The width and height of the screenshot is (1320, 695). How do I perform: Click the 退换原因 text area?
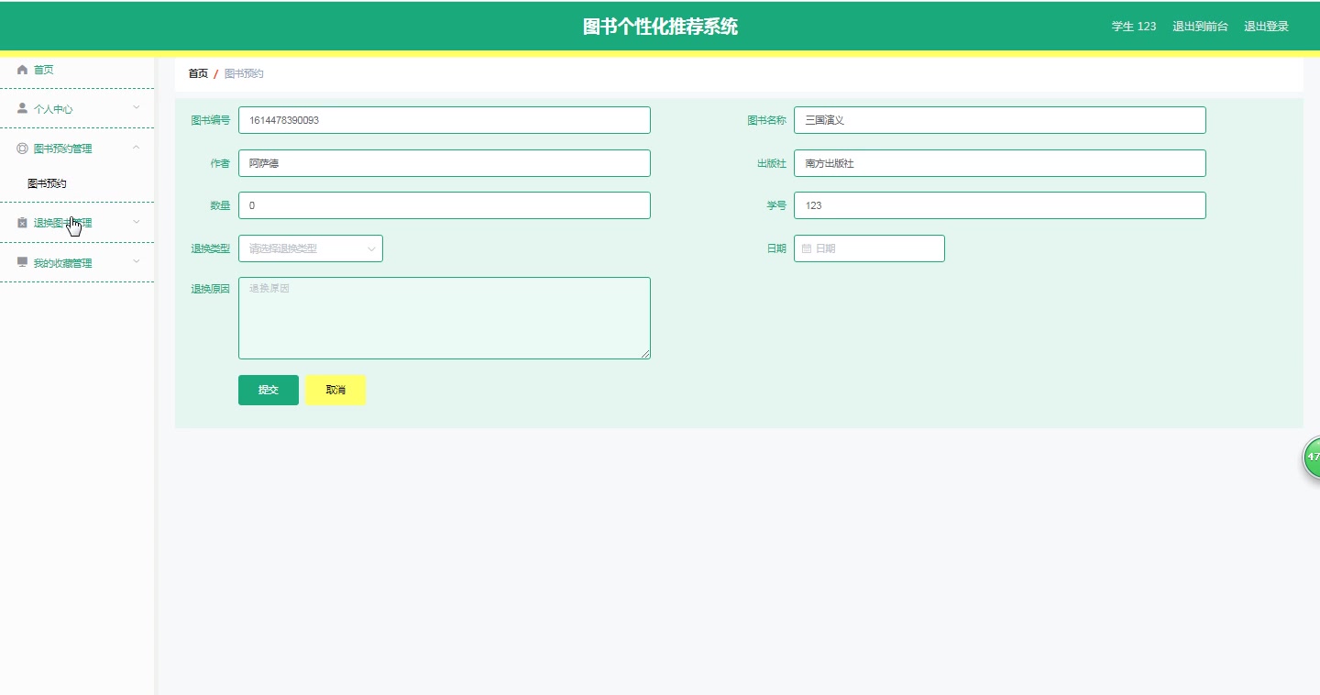(445, 318)
